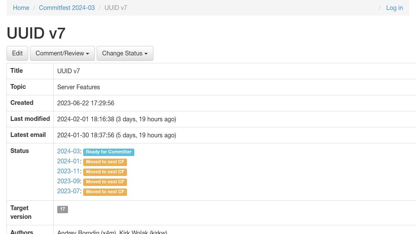Click the UUID v7 page heading

click(x=36, y=33)
